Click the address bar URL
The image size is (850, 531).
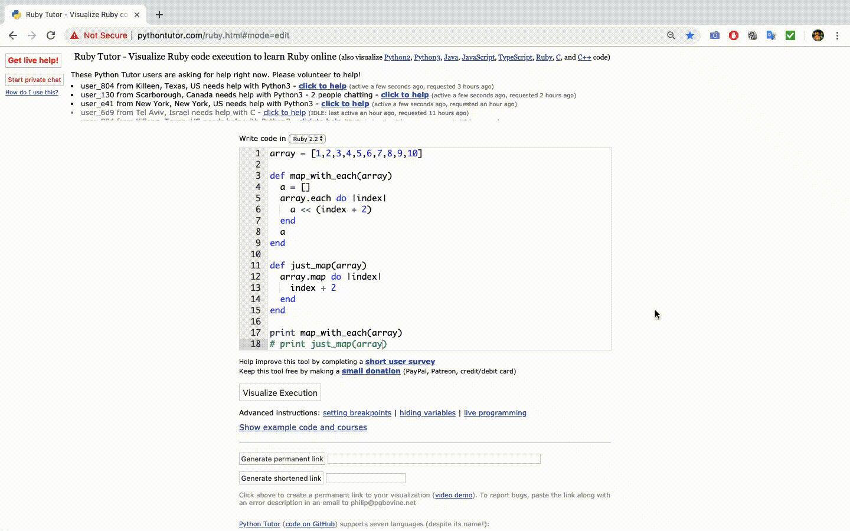pos(213,35)
